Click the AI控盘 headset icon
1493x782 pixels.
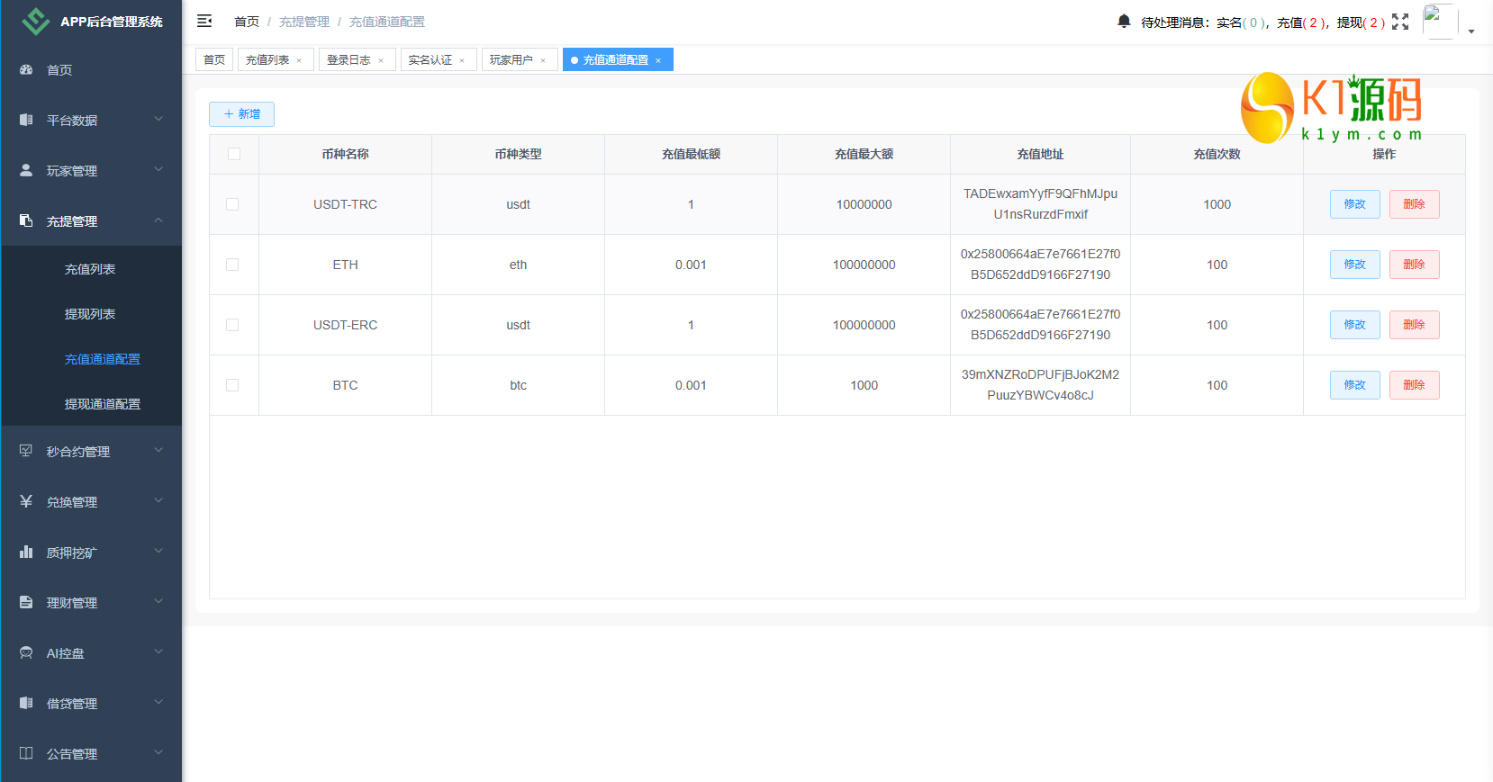26,652
